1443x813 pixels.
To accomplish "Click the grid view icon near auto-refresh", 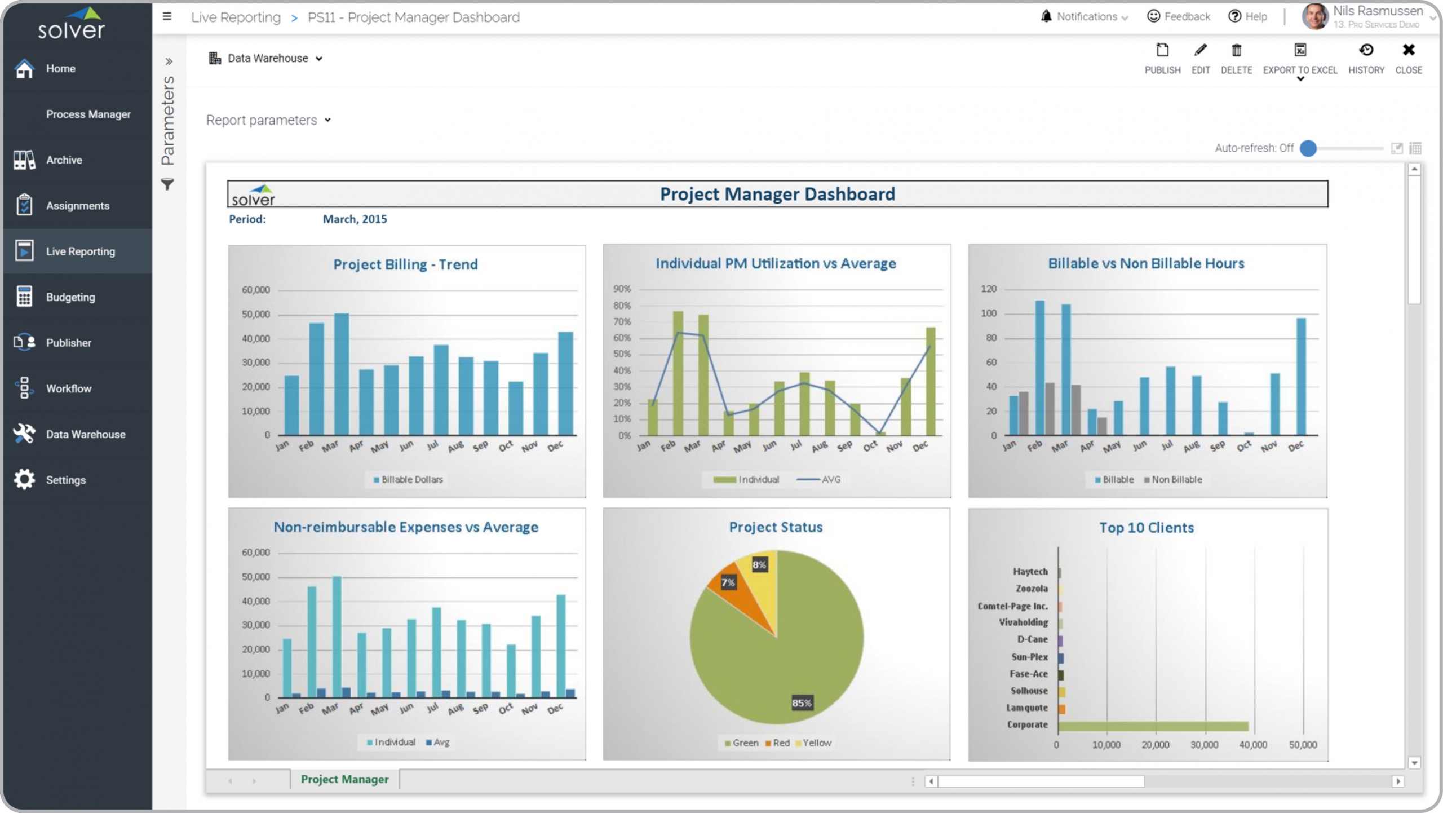I will 1415,148.
